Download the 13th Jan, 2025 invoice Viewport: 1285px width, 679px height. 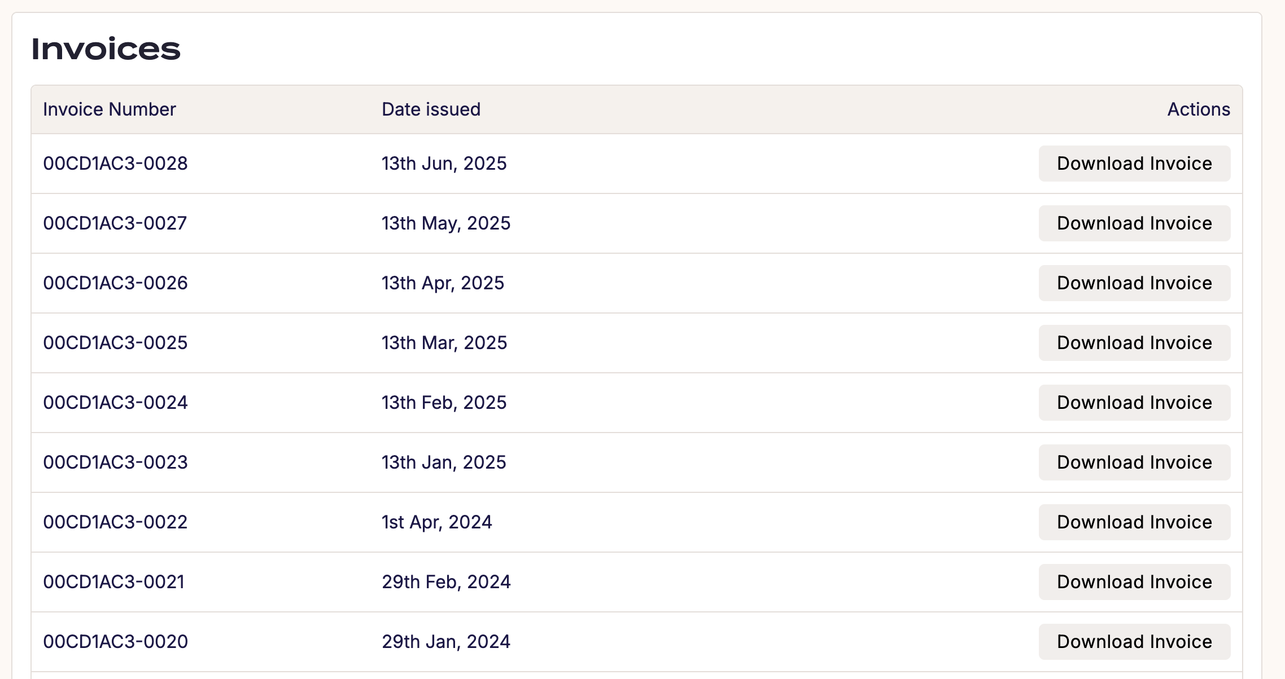1134,462
